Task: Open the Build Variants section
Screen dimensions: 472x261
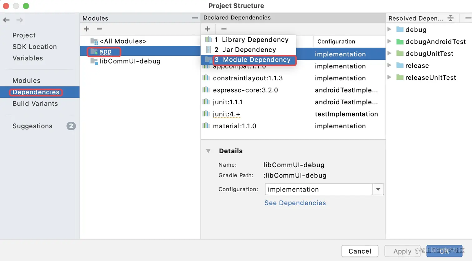Action: [x=35, y=104]
